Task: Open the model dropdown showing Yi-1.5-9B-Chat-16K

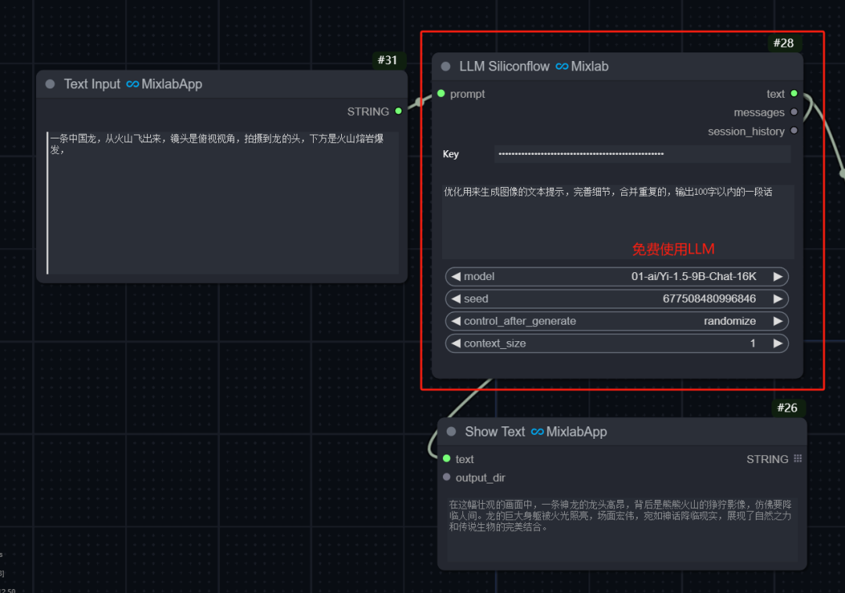Action: pyautogui.click(x=617, y=276)
